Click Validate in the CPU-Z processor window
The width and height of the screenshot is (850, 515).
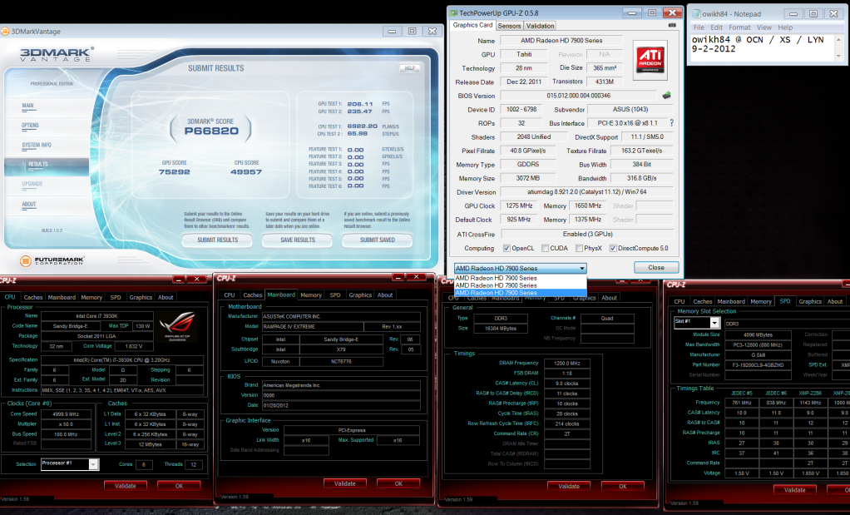pyautogui.click(x=126, y=486)
